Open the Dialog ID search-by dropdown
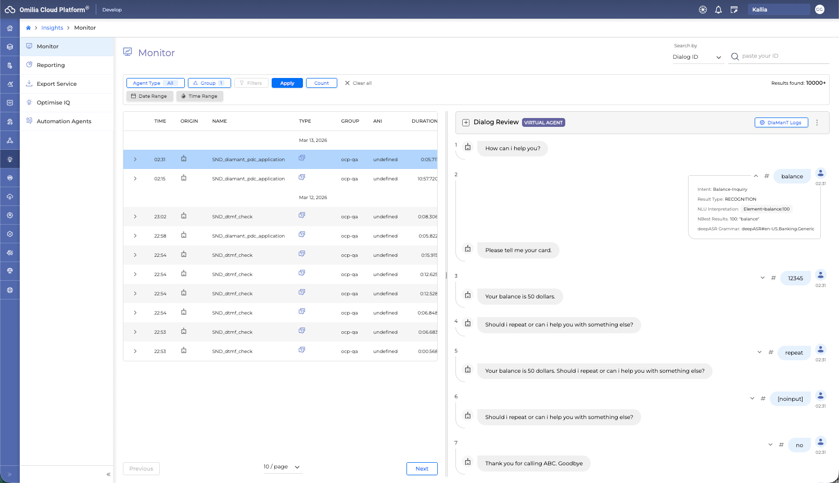 point(696,57)
